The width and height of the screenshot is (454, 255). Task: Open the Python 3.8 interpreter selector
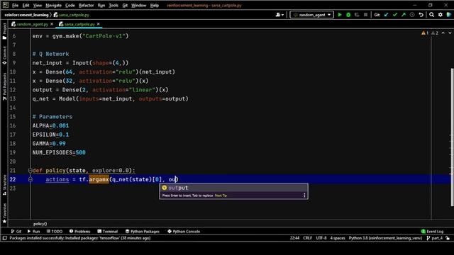[x=385, y=238]
